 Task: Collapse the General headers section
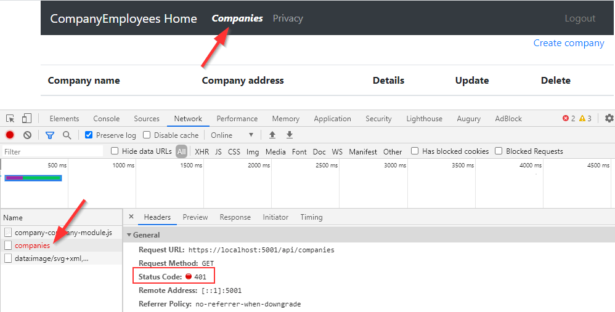tap(129, 235)
